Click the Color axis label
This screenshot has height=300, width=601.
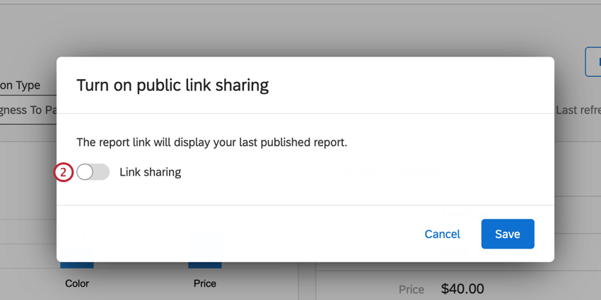click(77, 284)
